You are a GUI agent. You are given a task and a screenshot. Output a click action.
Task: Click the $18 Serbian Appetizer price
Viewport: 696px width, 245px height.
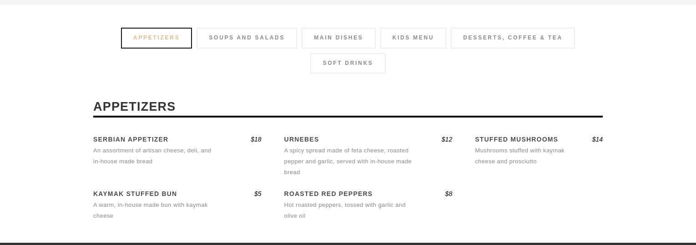[256, 139]
